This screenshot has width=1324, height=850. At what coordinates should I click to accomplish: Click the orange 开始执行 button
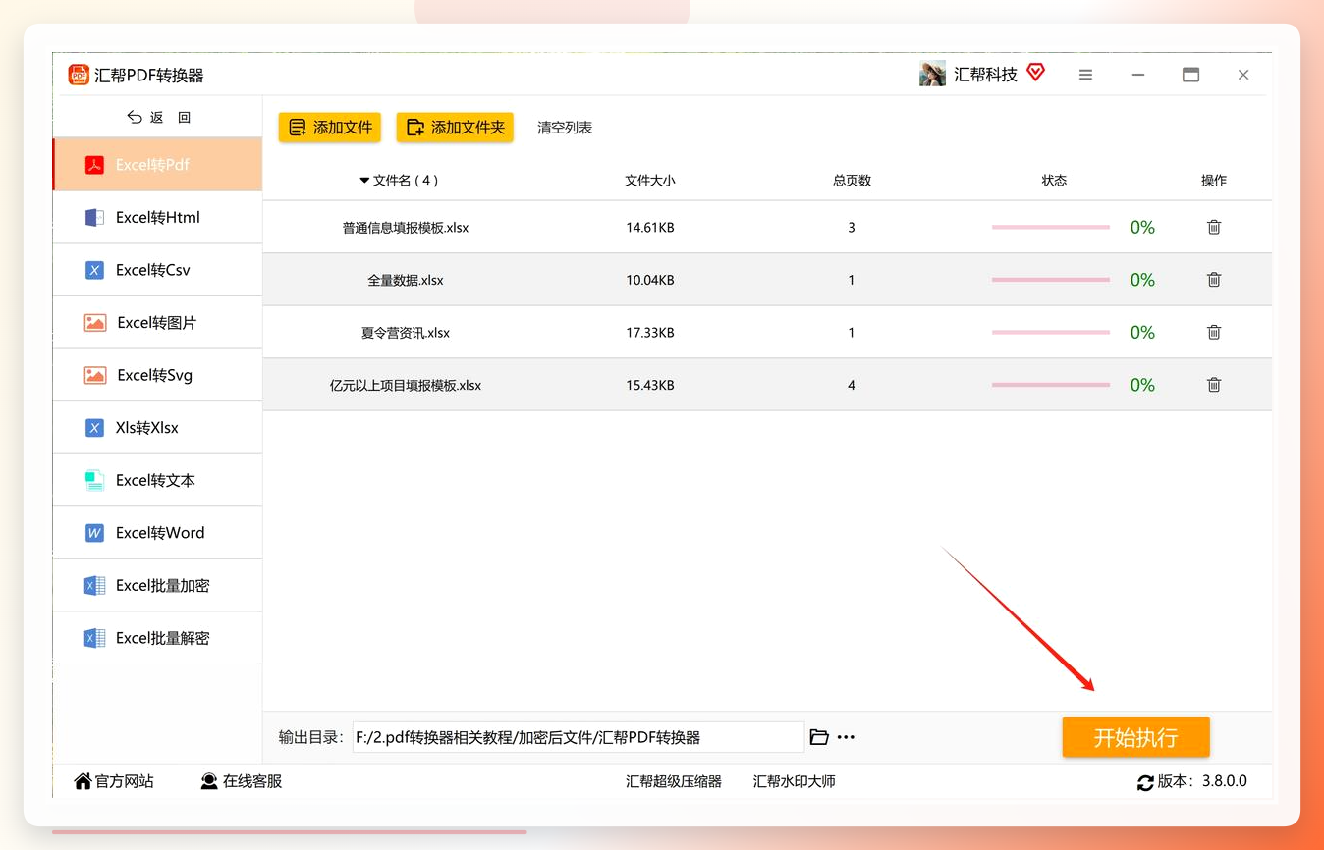[x=1136, y=738]
